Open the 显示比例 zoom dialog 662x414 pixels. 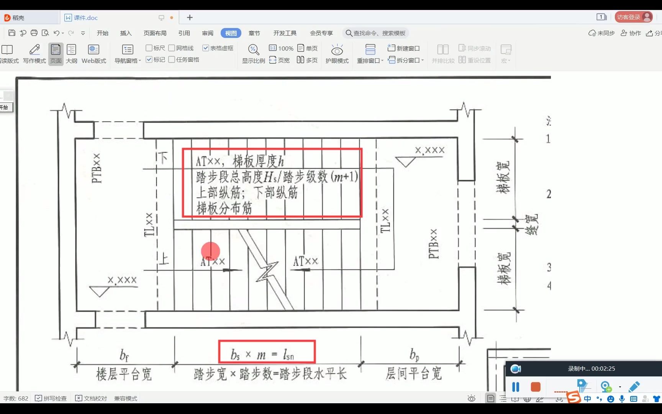(x=253, y=54)
